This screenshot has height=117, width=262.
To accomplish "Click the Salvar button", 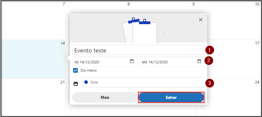I will click(x=171, y=97).
